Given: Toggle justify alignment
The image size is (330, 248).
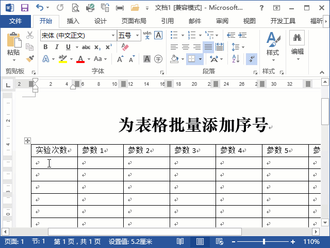Looking at the screenshot, I should [208, 47].
